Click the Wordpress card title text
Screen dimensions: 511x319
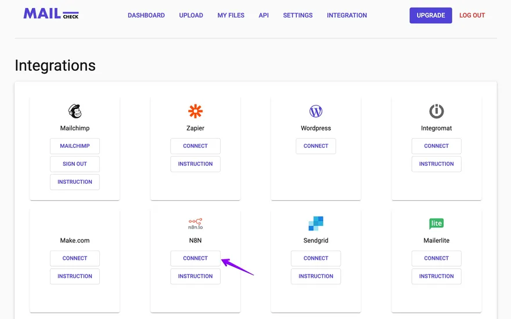click(x=316, y=128)
